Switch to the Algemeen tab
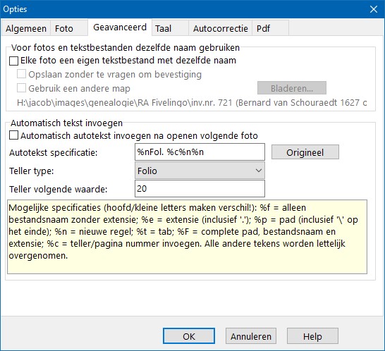Image resolution: width=385 pixels, height=351 pixels. click(26, 28)
